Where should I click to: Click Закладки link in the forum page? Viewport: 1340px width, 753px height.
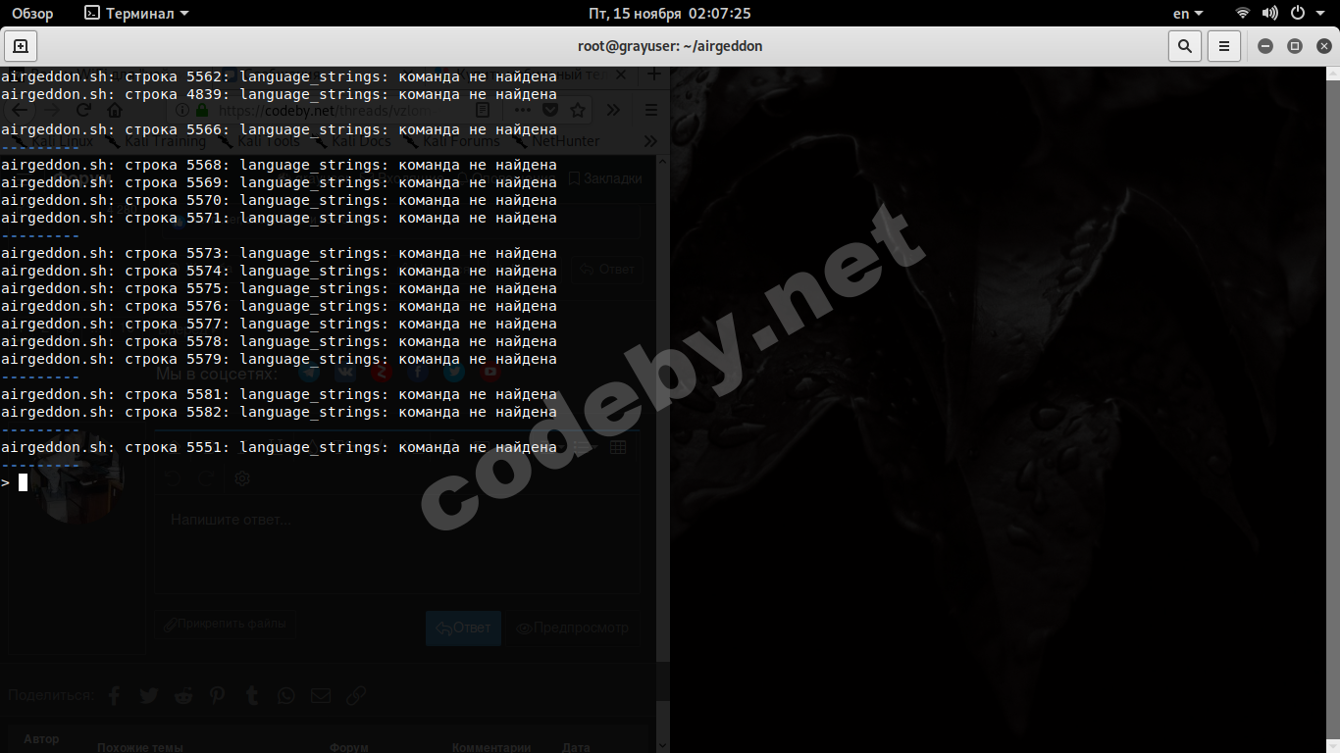(x=605, y=178)
